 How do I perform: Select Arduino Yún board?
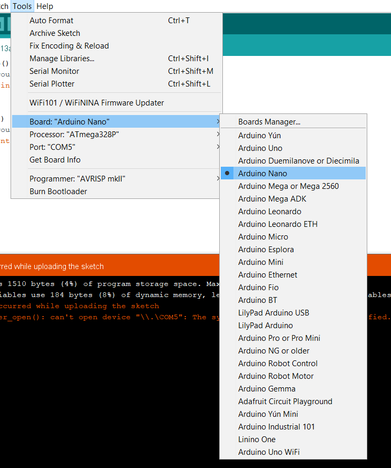[293, 136]
